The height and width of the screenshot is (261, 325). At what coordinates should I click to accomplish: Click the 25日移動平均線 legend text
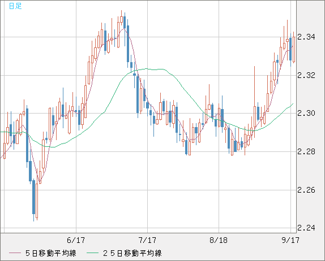(x=132, y=253)
